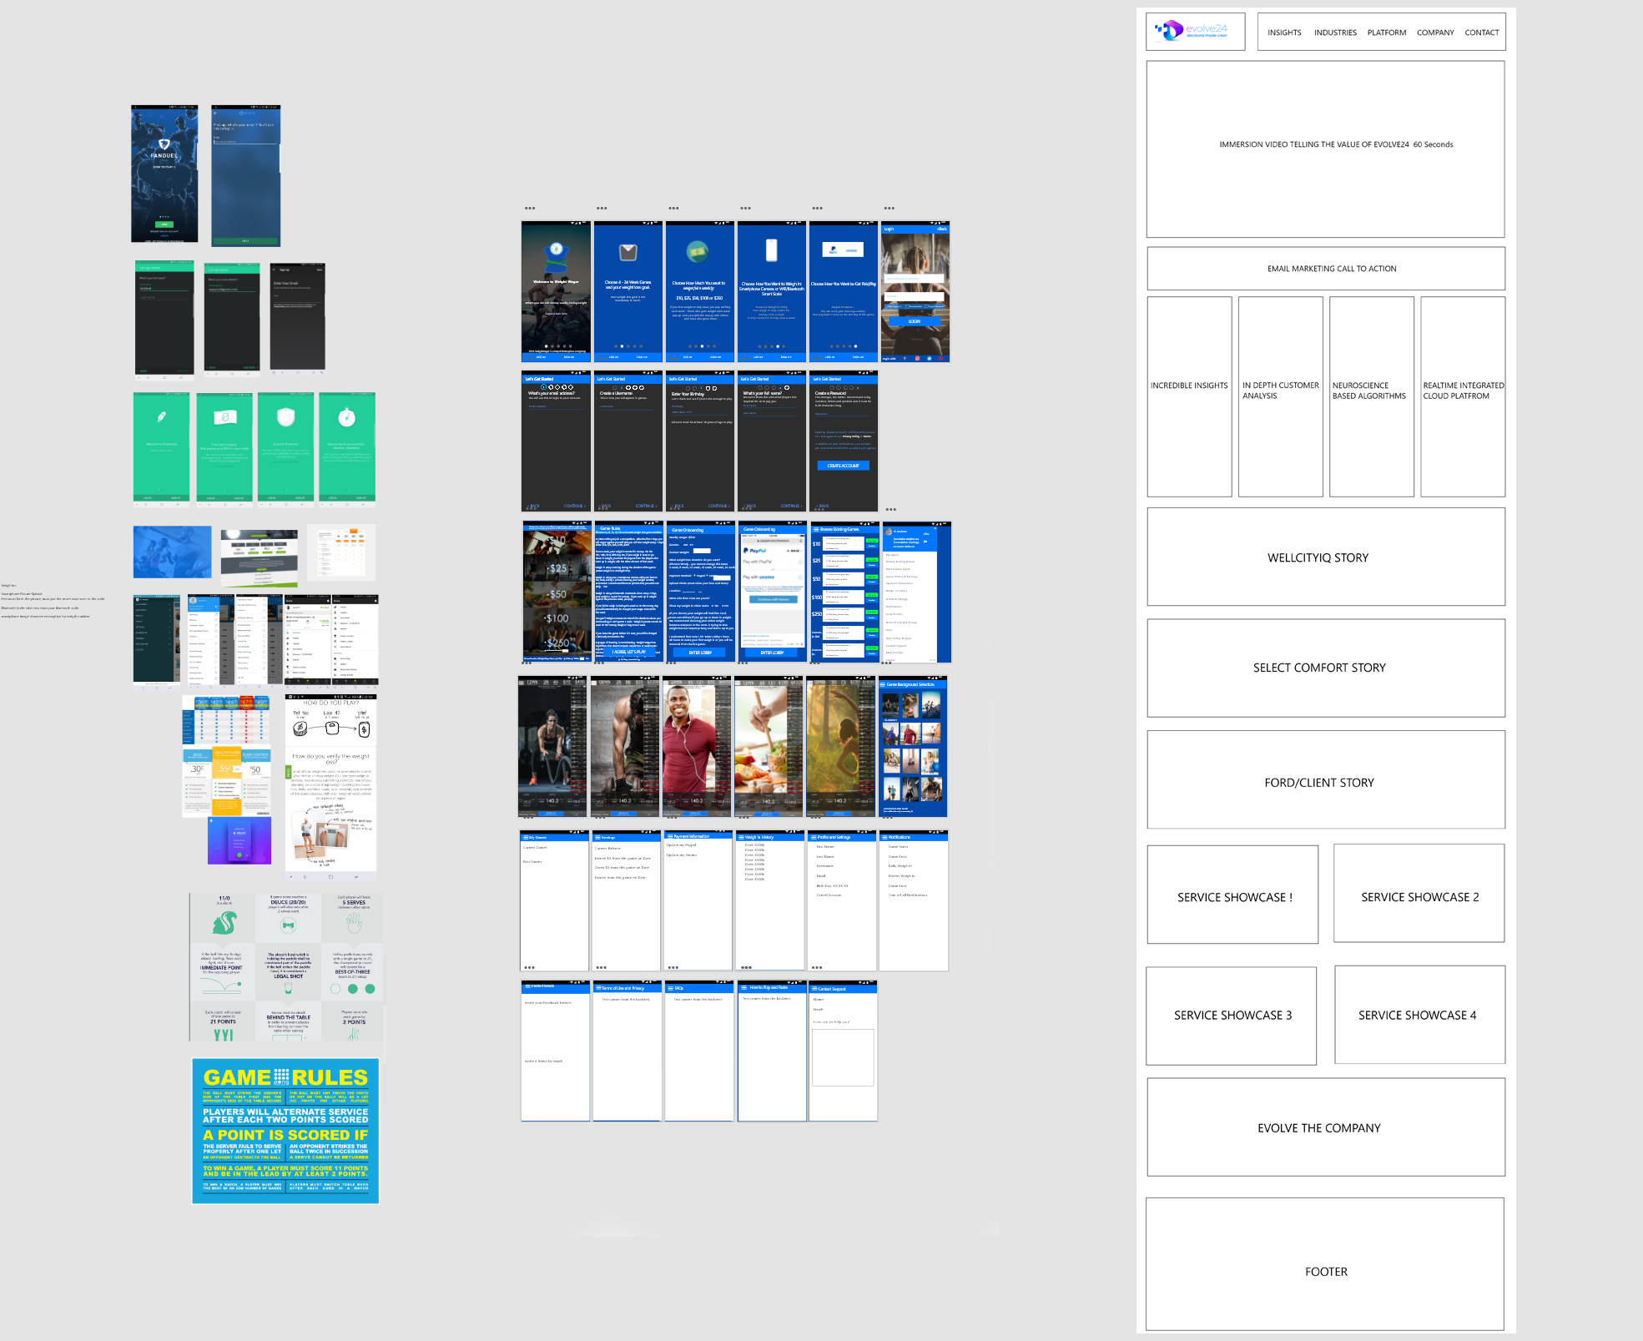Click the weight scale icon onboarding artboard
The image size is (1643, 1341).
point(627,291)
